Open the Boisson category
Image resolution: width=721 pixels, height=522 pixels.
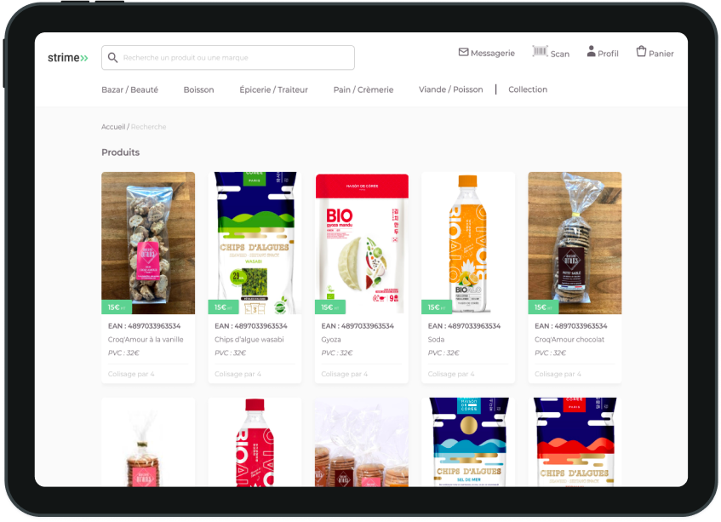[x=198, y=89]
